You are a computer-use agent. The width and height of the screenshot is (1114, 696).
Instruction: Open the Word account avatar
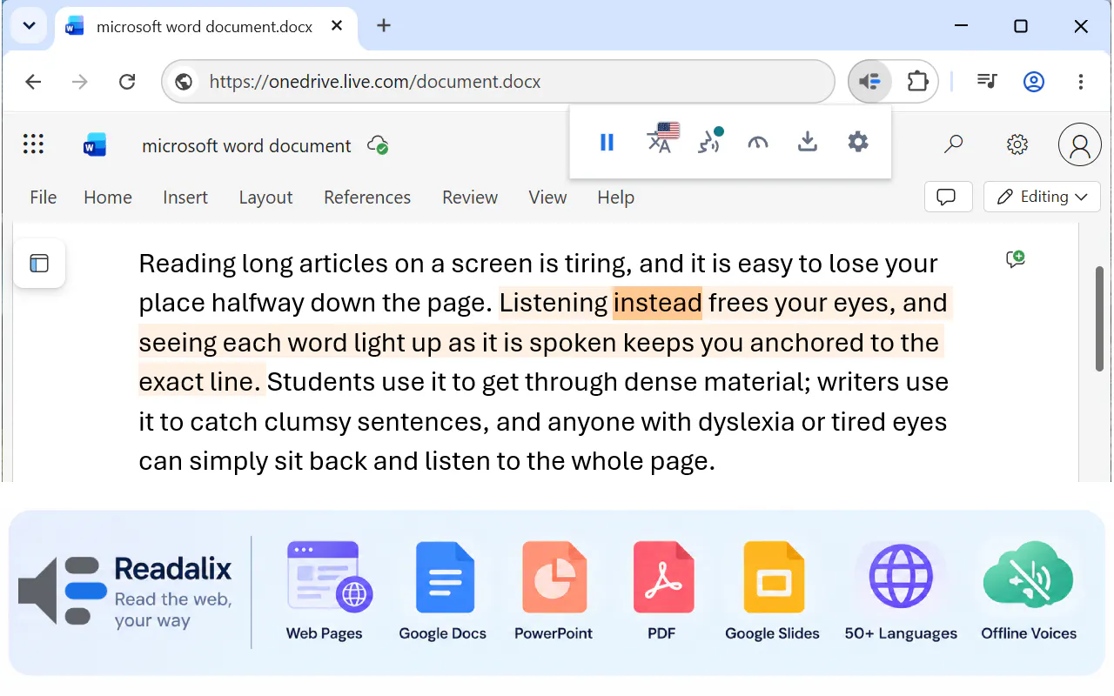coord(1080,144)
